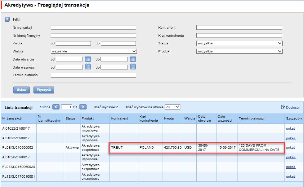The height and width of the screenshot is (187, 304).
Task: Sort by Kwota column header
Action: 169,118
